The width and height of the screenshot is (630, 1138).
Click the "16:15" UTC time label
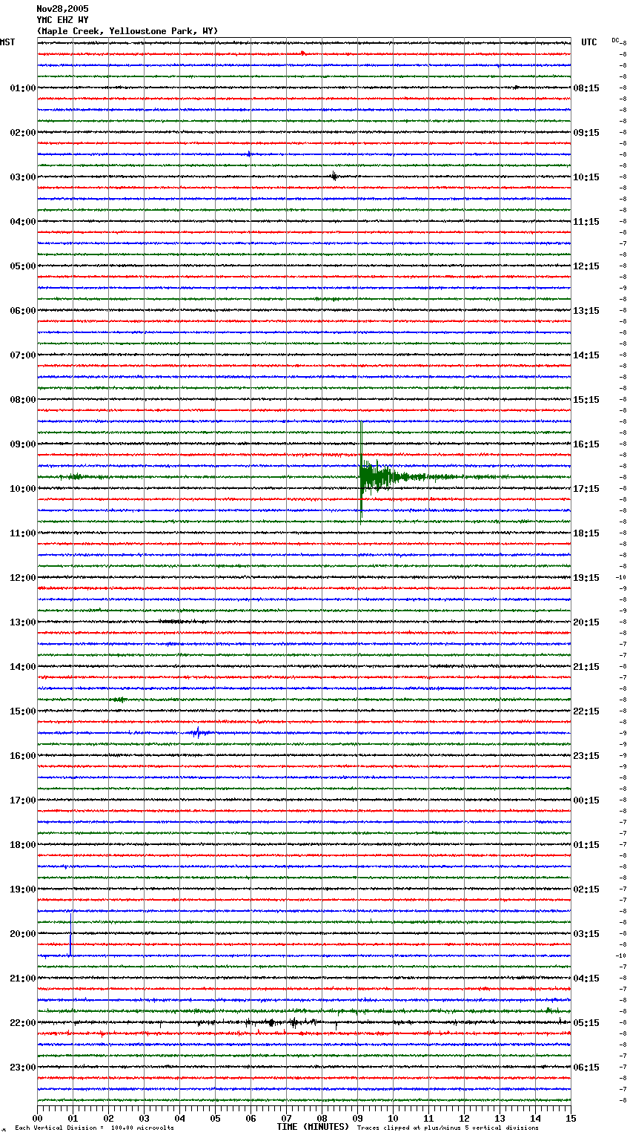tap(586, 444)
